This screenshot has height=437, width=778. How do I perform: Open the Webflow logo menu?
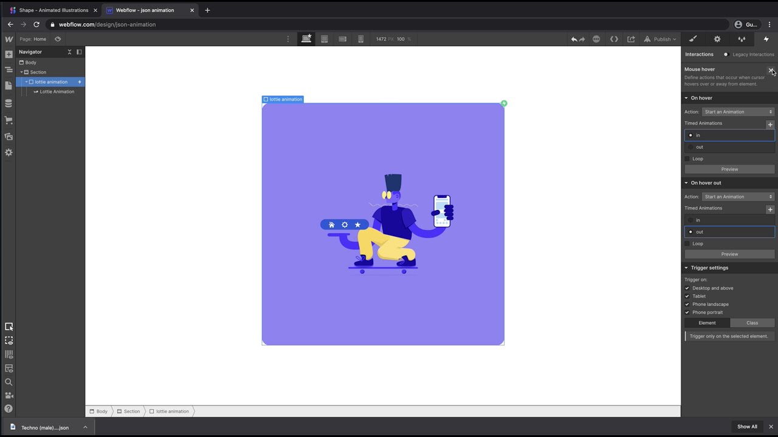9,39
